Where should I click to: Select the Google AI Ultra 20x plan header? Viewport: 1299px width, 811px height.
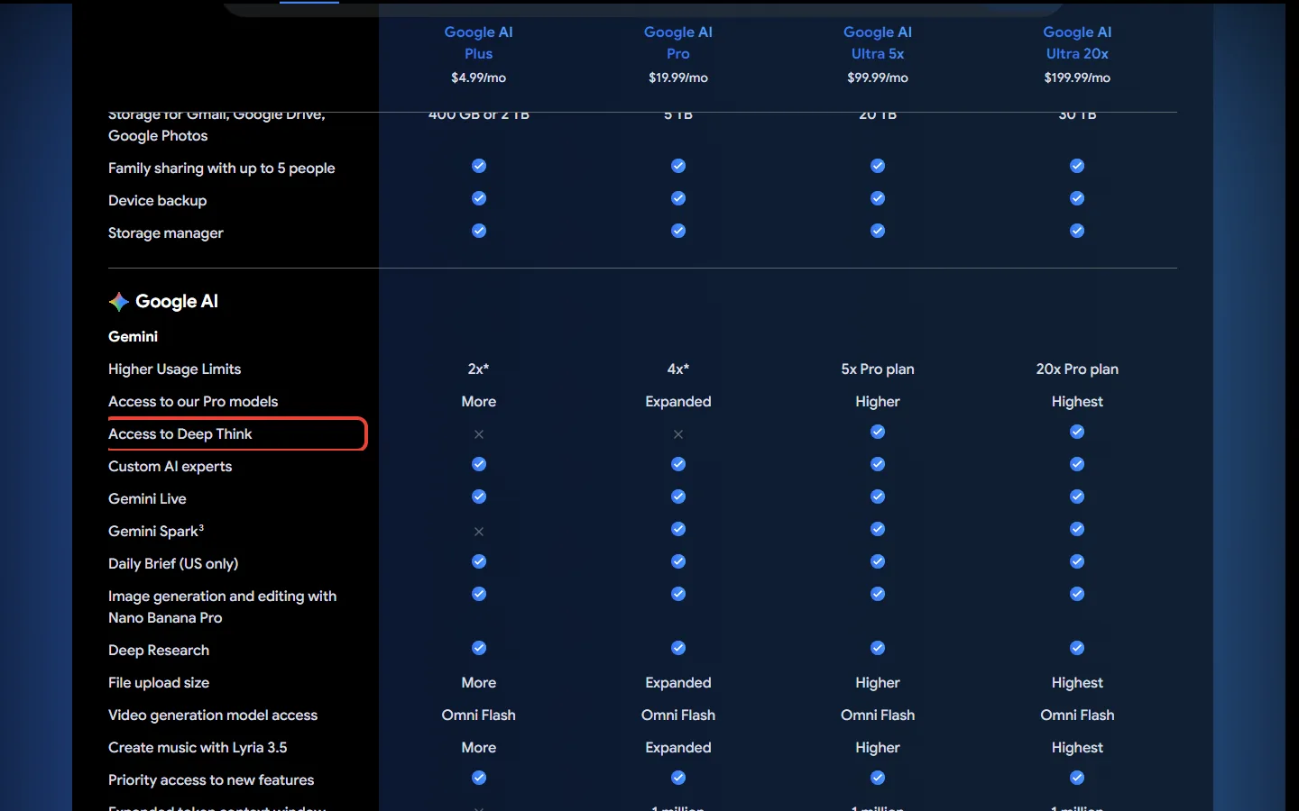1077,42
